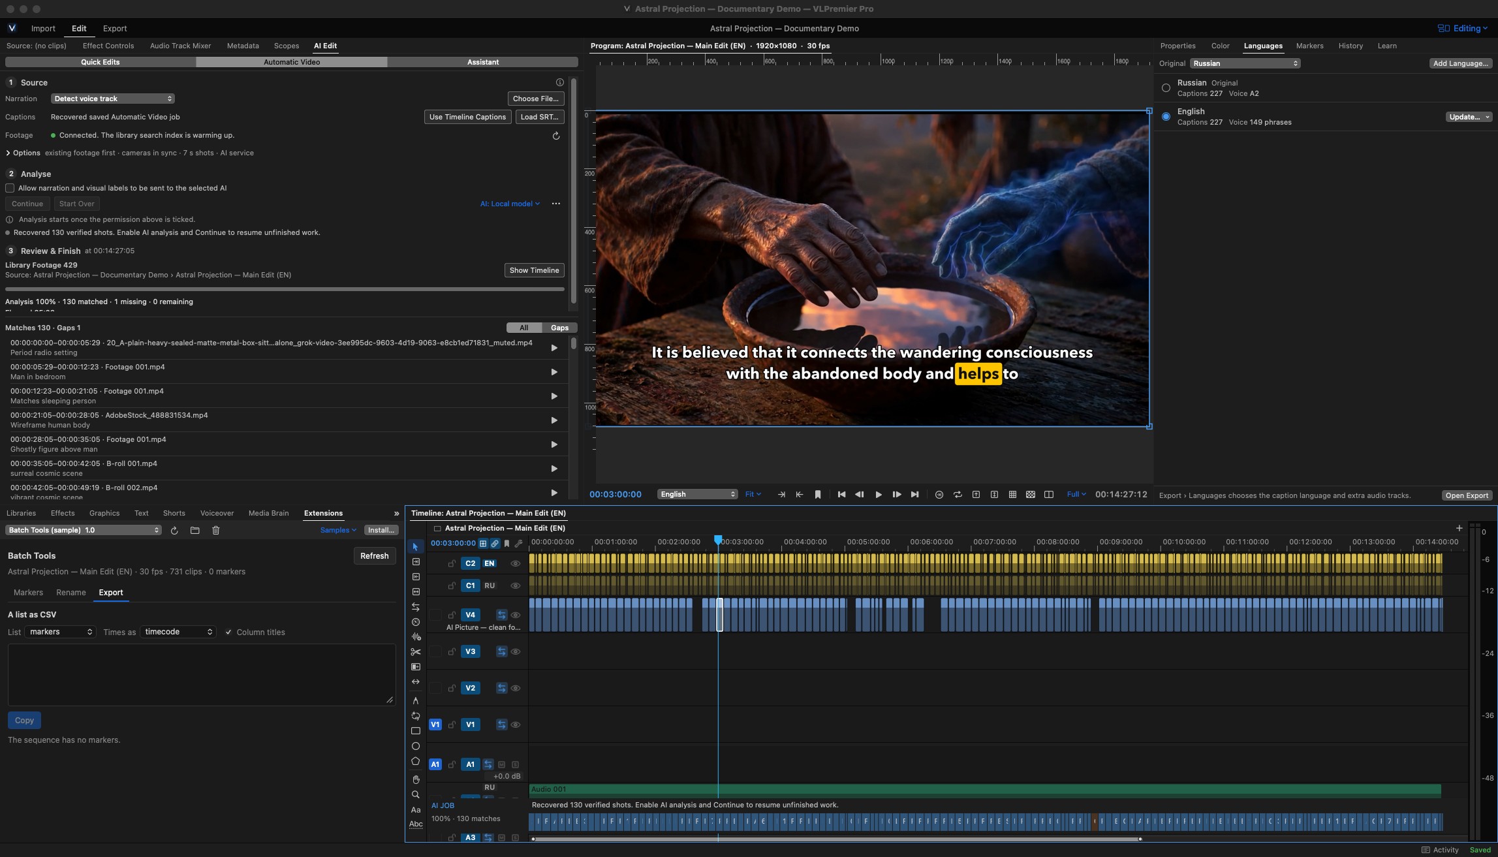Select the Aa Type tool
The image size is (1498, 857).
click(415, 809)
